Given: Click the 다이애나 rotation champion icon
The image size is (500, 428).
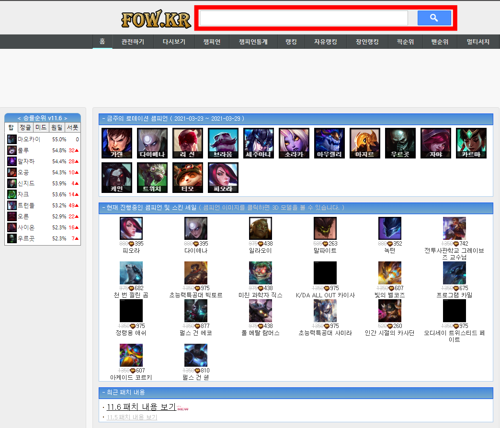Looking at the screenshot, I should click(152, 143).
